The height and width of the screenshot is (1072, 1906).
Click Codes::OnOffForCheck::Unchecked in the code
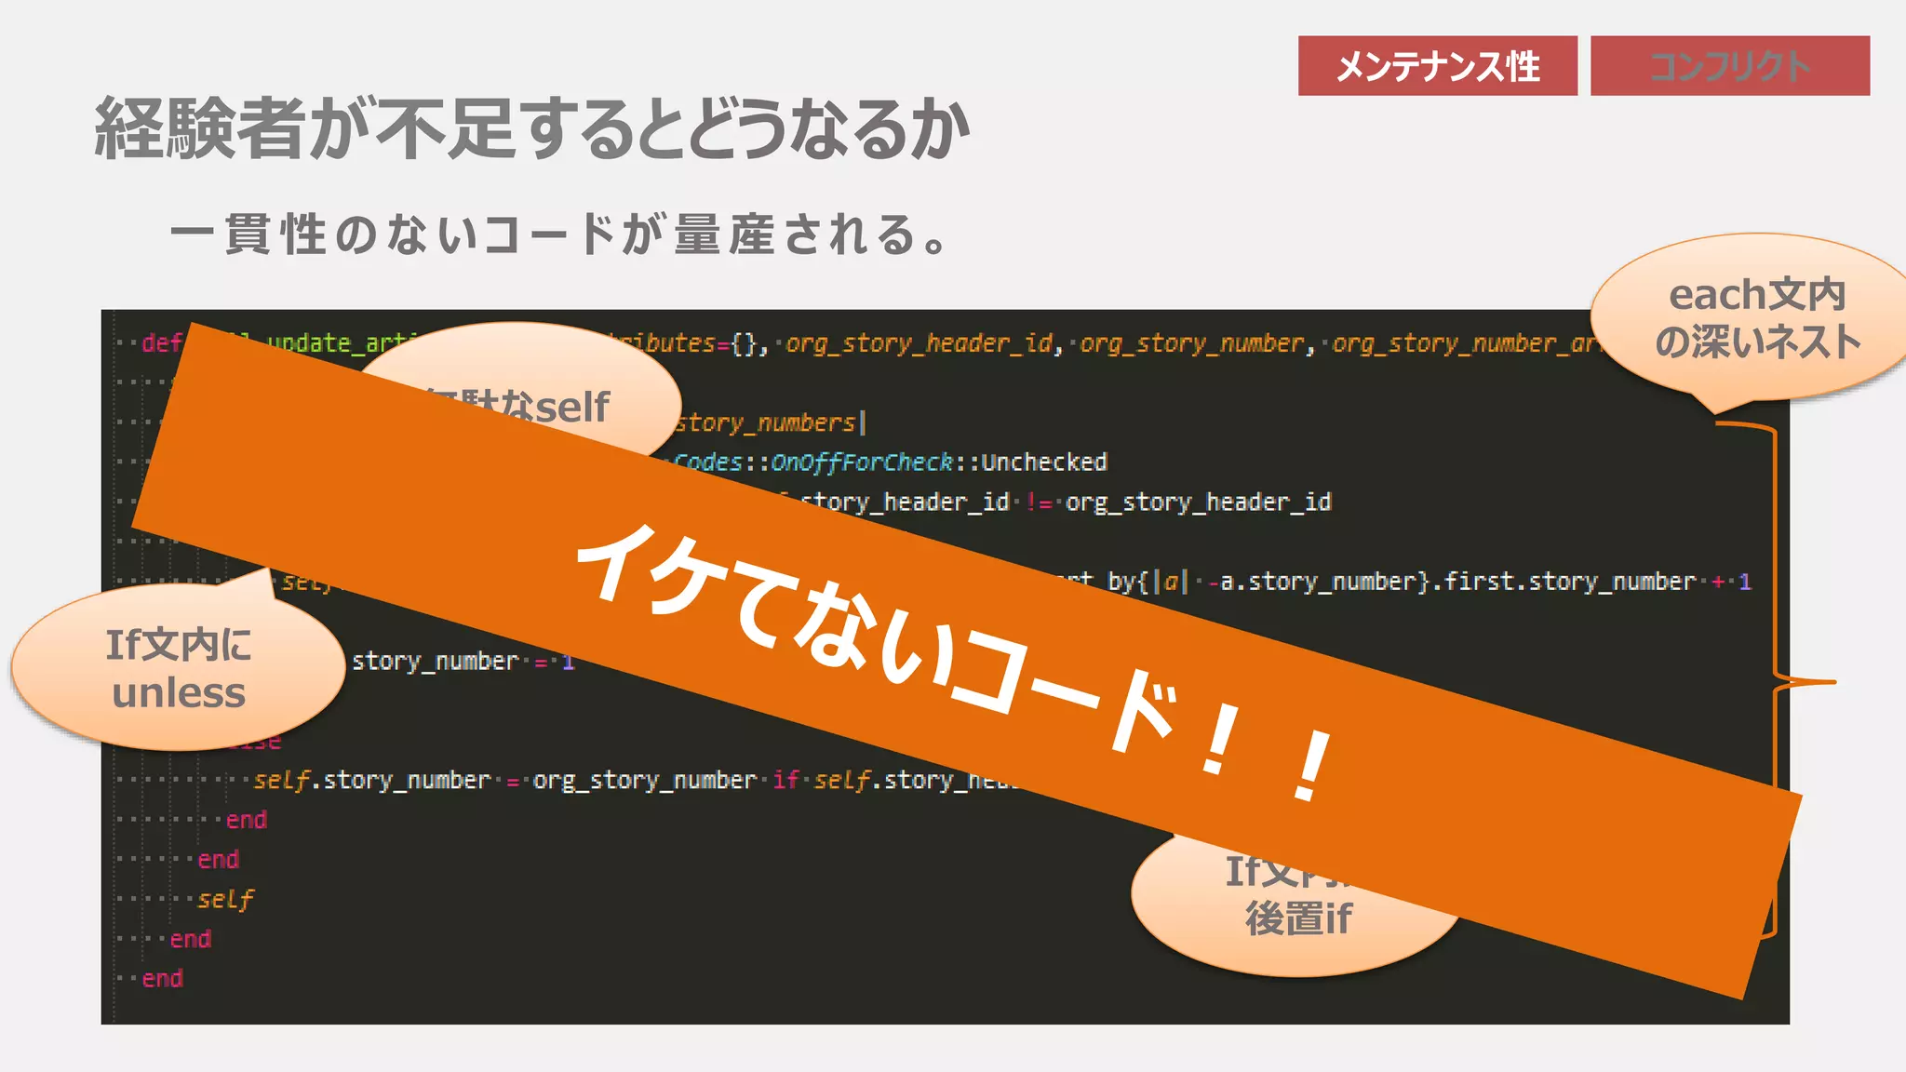tap(890, 462)
